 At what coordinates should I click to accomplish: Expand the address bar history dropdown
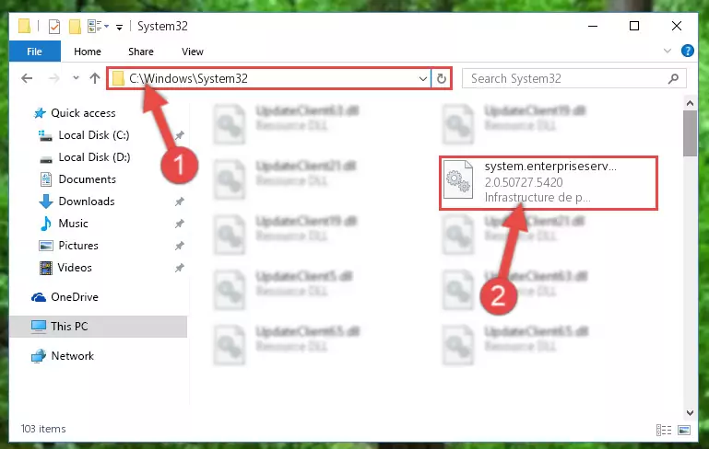(x=423, y=79)
